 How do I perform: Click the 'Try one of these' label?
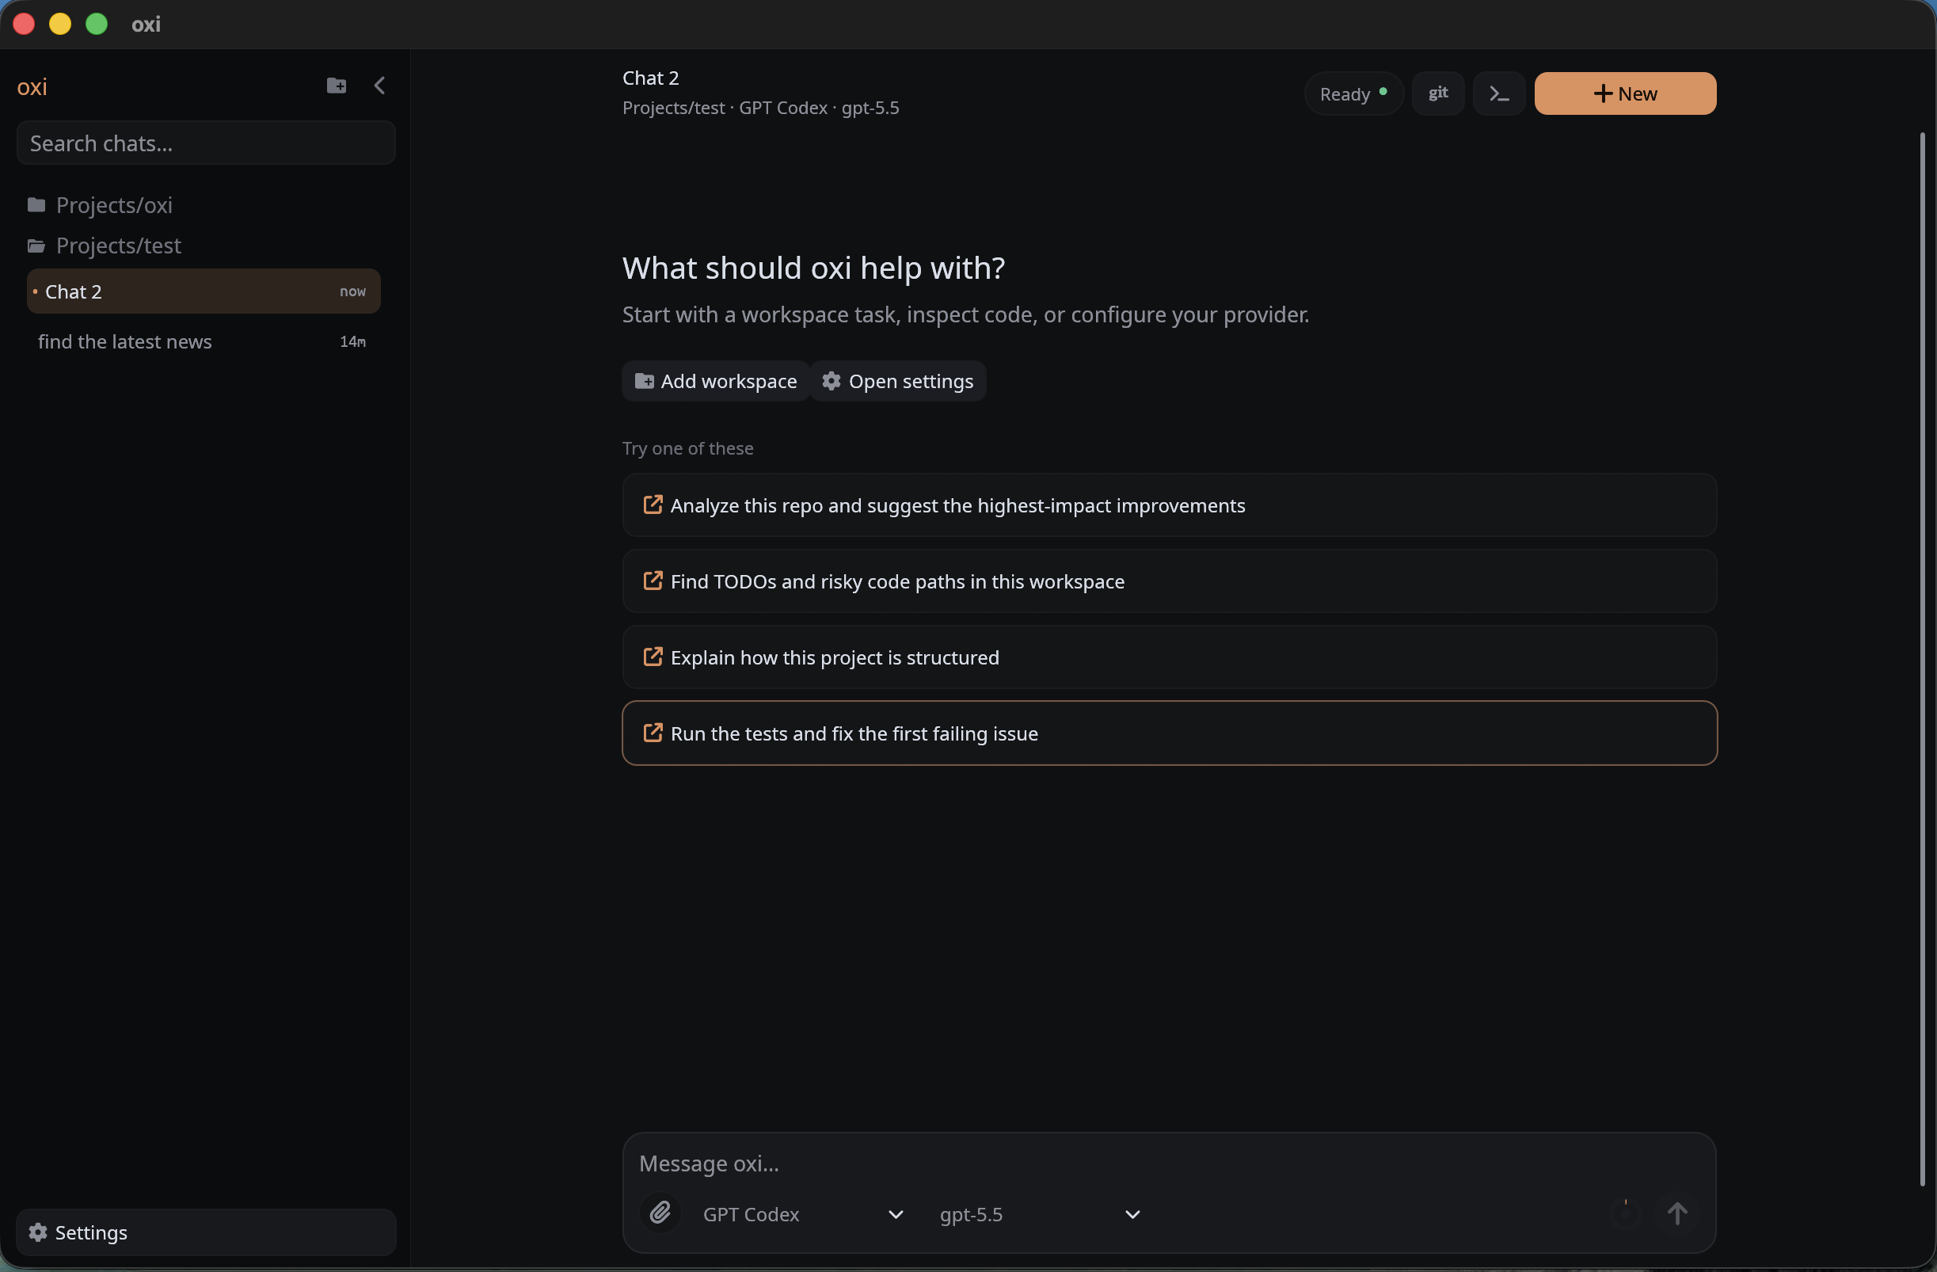click(x=687, y=448)
